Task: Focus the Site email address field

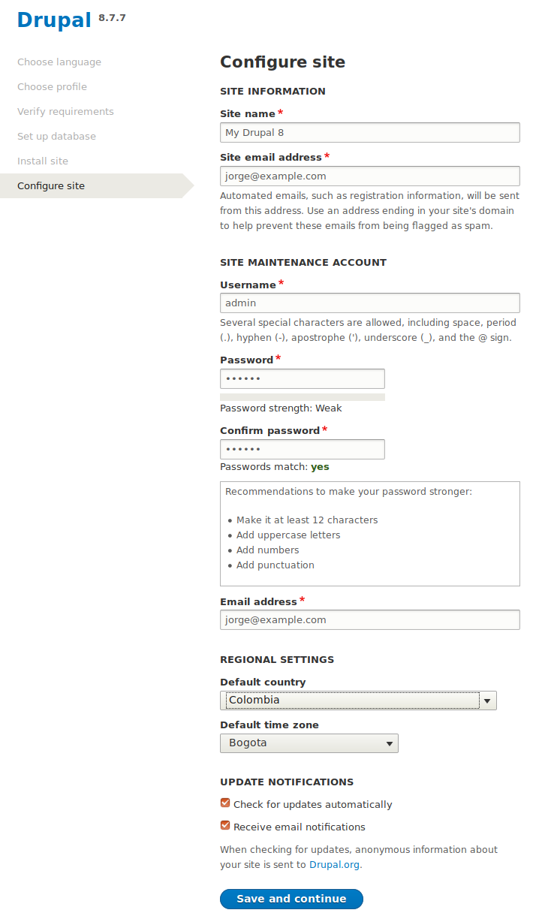Action: click(369, 176)
